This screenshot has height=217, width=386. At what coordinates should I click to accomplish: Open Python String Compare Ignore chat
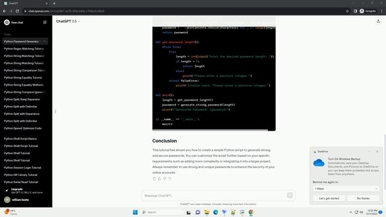tap(25, 92)
